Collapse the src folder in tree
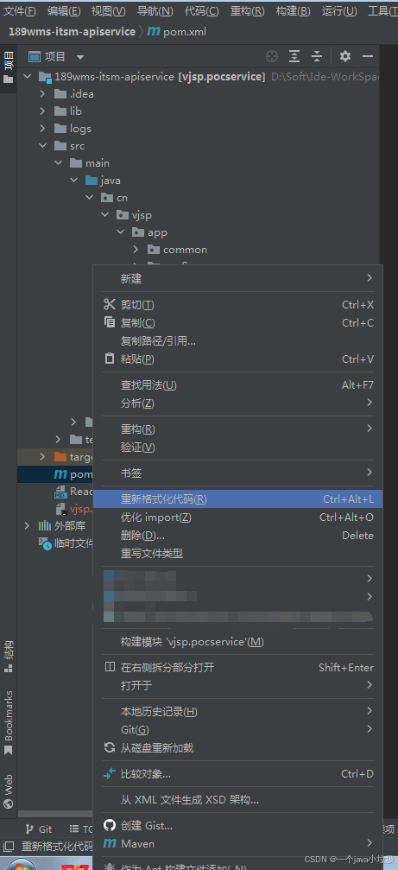398x870 pixels. (x=42, y=146)
